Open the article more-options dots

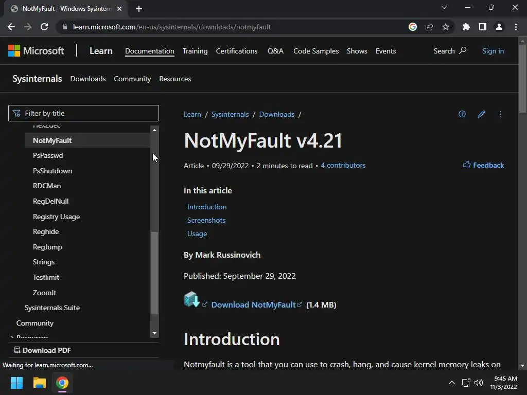(500, 114)
